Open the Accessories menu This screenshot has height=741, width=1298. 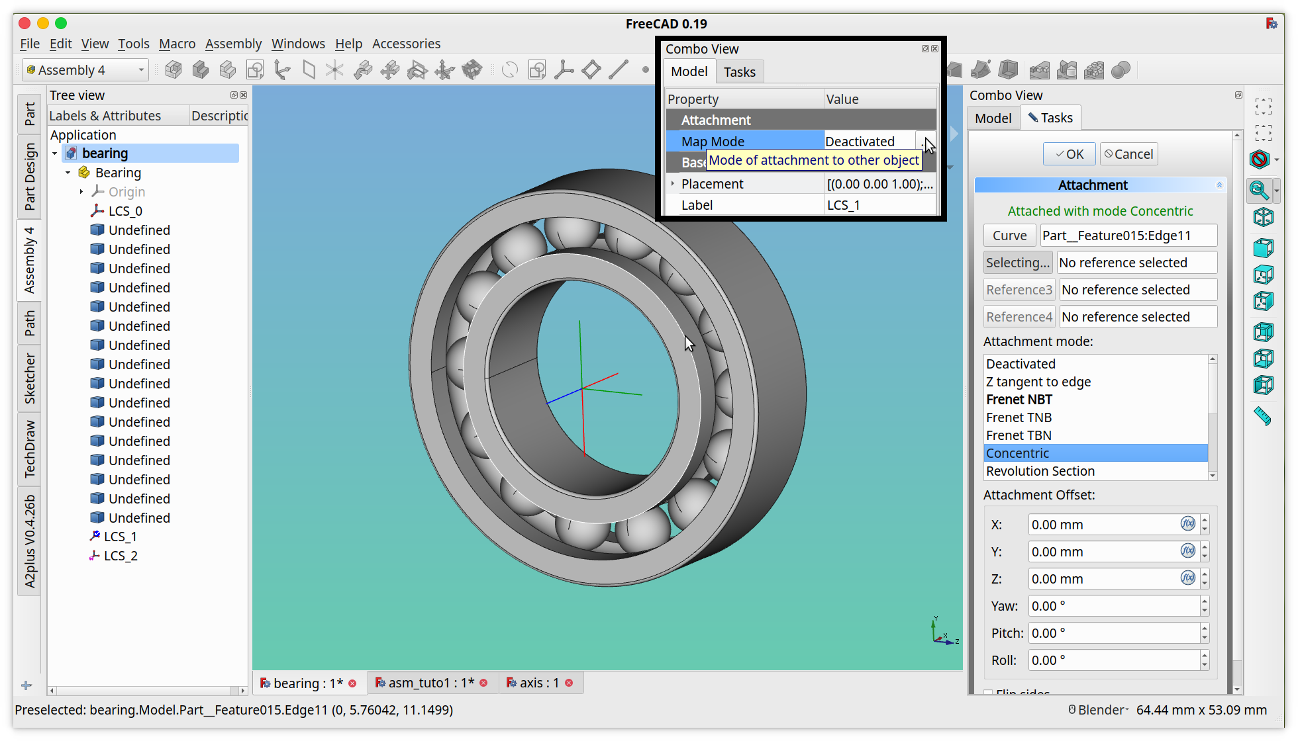coord(406,44)
